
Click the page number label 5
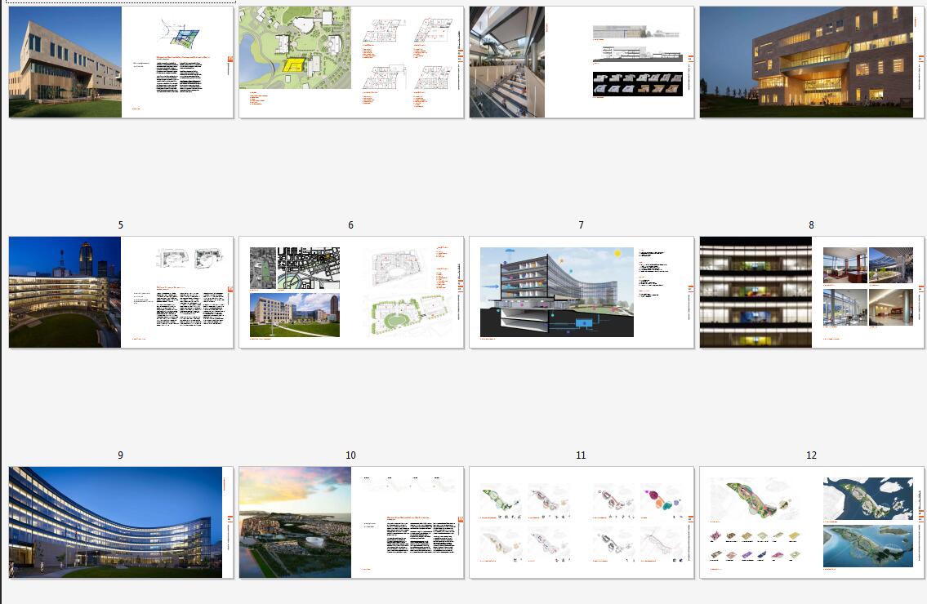point(121,225)
